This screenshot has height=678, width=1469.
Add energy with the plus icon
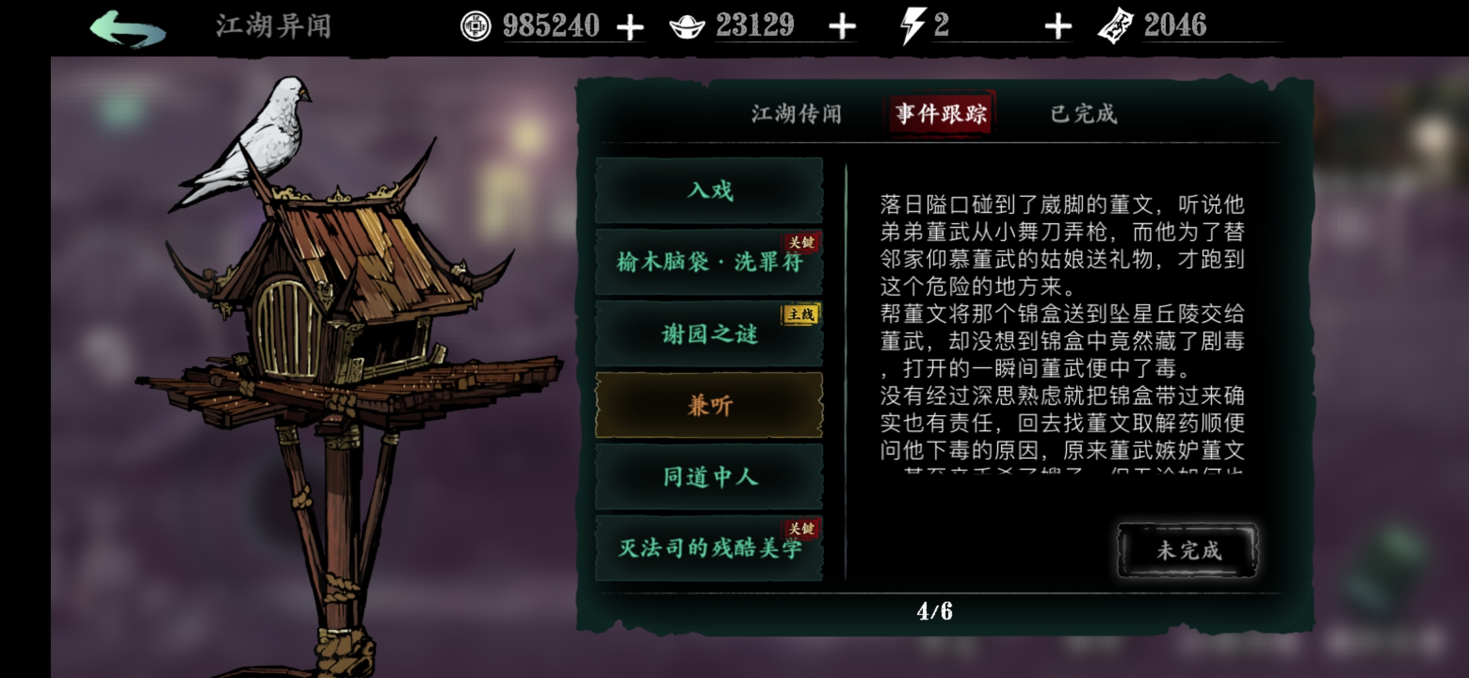coord(1058,28)
